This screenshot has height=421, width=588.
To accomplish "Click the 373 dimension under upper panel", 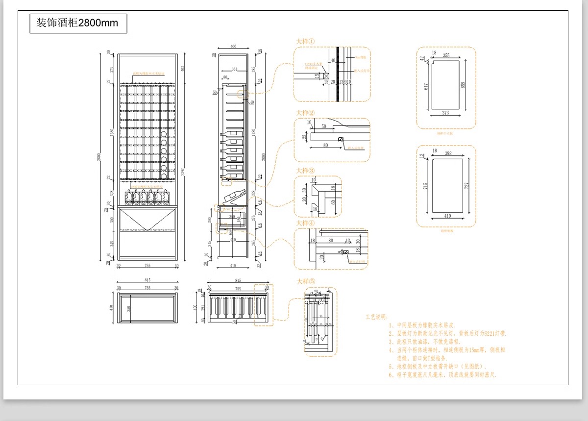I will coord(445,113).
